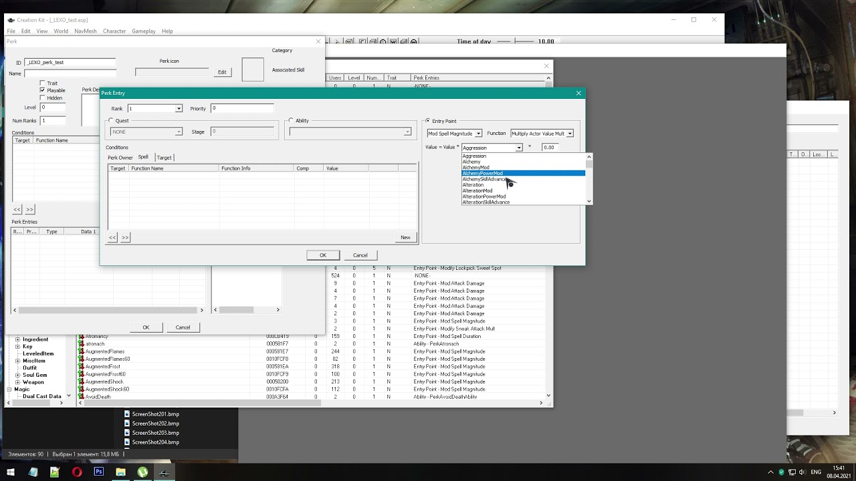Click the New condition button
The image size is (856, 481).
coord(405,237)
